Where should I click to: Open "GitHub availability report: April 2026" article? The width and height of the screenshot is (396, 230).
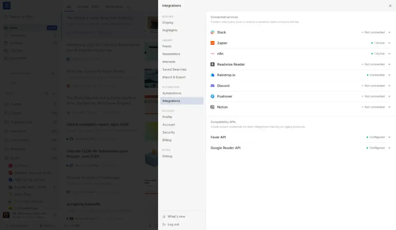(97, 125)
